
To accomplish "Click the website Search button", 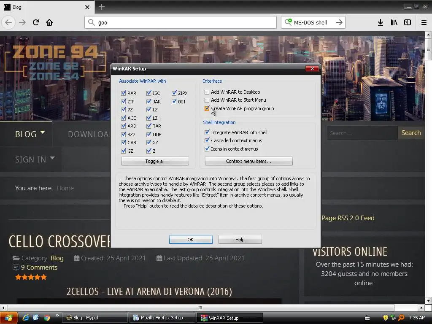I will [x=411, y=133].
